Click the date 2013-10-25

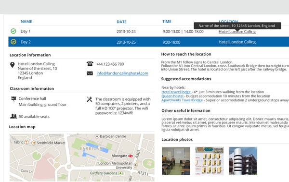coord(126,42)
